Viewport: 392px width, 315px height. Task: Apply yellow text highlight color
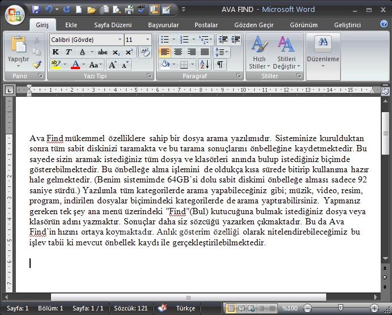click(56, 65)
